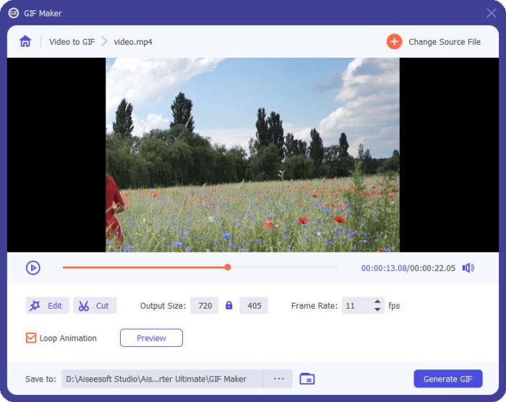Go to Video to GIF breadcrumb
This screenshot has height=402, width=506.
coord(72,42)
